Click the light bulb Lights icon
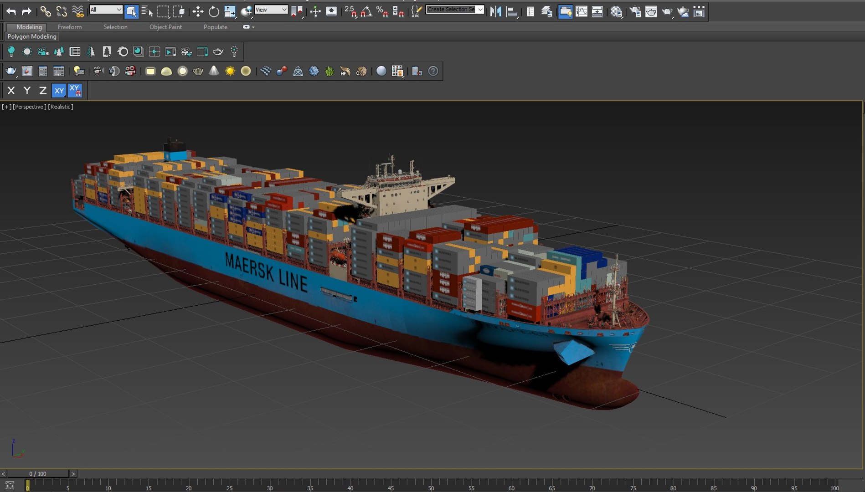 point(11,51)
